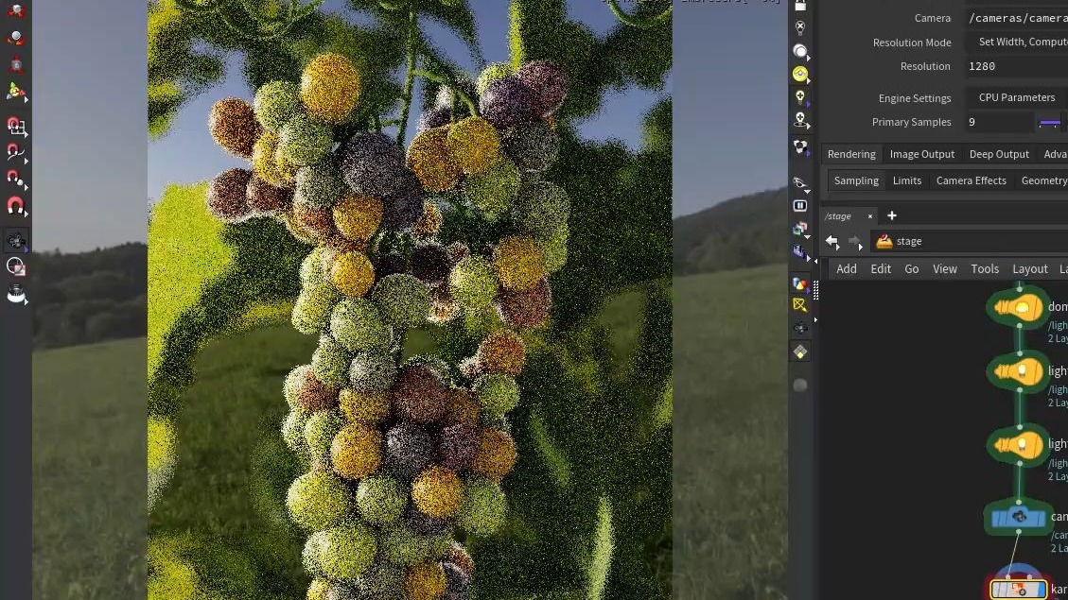
Task: Open the colorful triangle shapes tool icon
Action: point(16,91)
